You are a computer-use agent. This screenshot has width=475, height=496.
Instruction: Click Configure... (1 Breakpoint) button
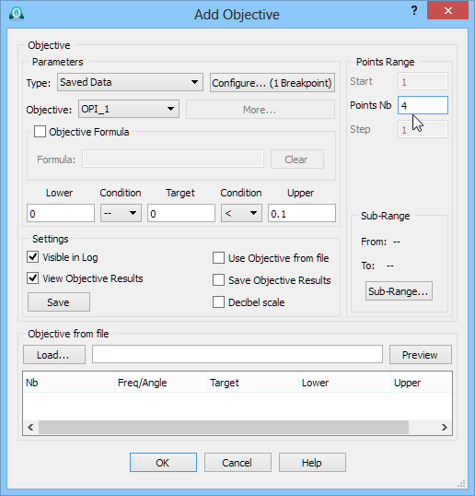pyautogui.click(x=272, y=83)
